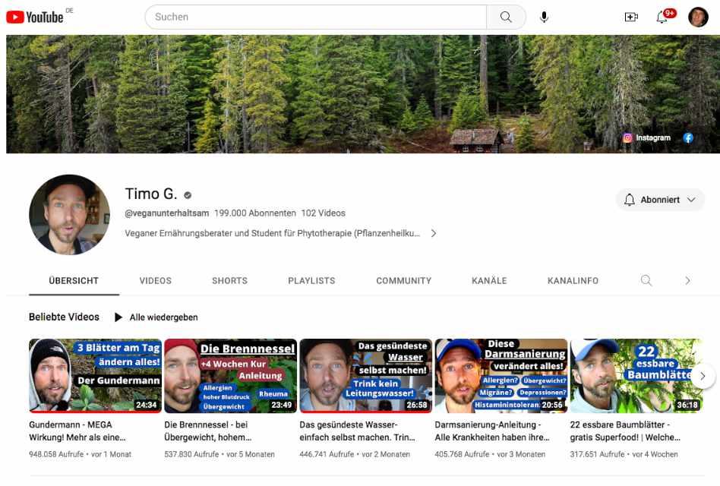Open the Abonniert subscription dropdown

[x=660, y=200]
